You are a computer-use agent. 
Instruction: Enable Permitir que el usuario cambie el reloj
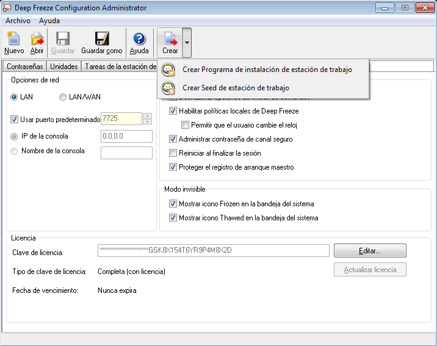coord(185,125)
